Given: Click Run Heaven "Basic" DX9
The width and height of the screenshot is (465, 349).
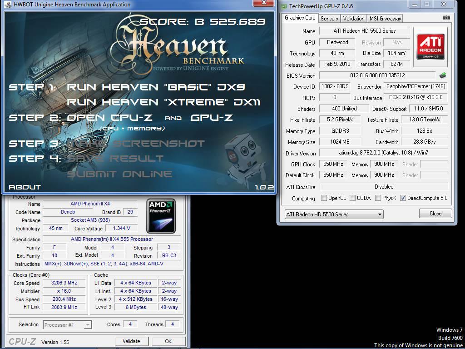Looking at the screenshot, I should [156, 87].
